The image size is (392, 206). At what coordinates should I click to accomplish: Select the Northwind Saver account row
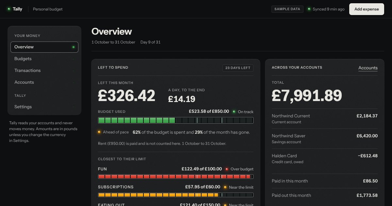[325, 139]
